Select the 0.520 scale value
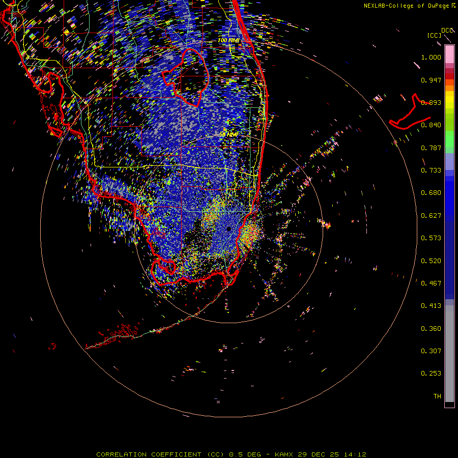Viewport: 458px width, 458px height. point(431,261)
